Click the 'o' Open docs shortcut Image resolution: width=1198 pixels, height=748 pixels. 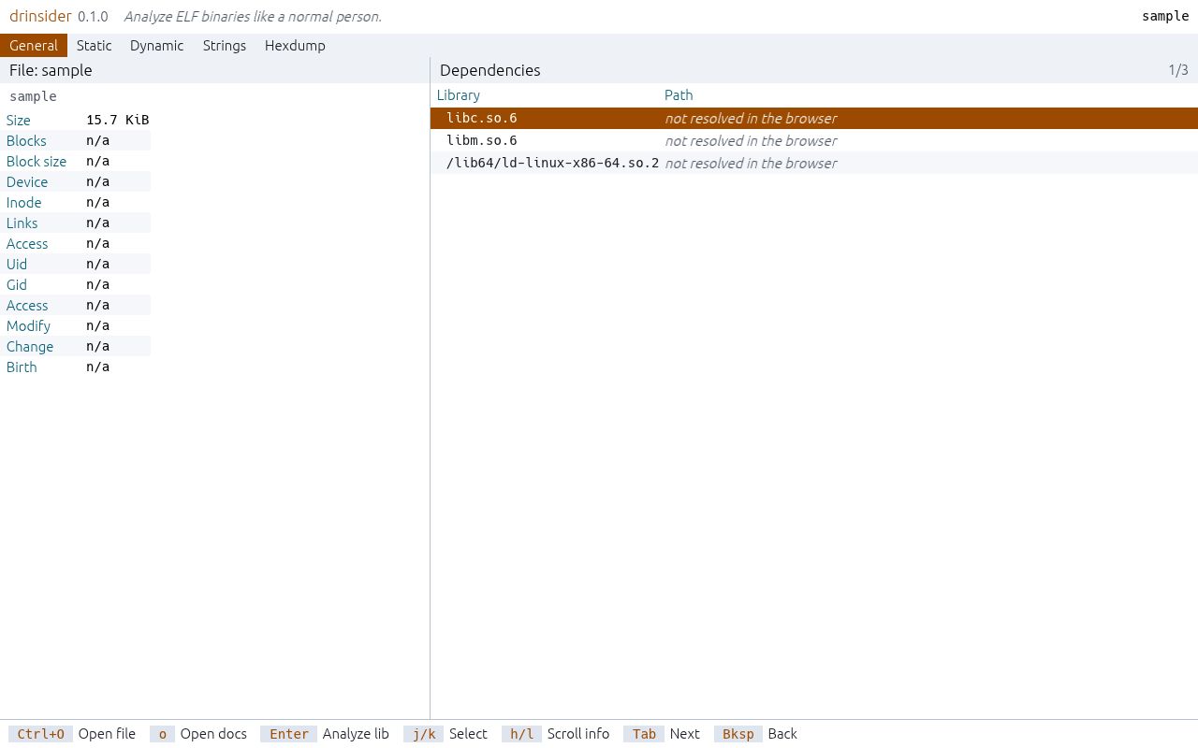tap(198, 734)
